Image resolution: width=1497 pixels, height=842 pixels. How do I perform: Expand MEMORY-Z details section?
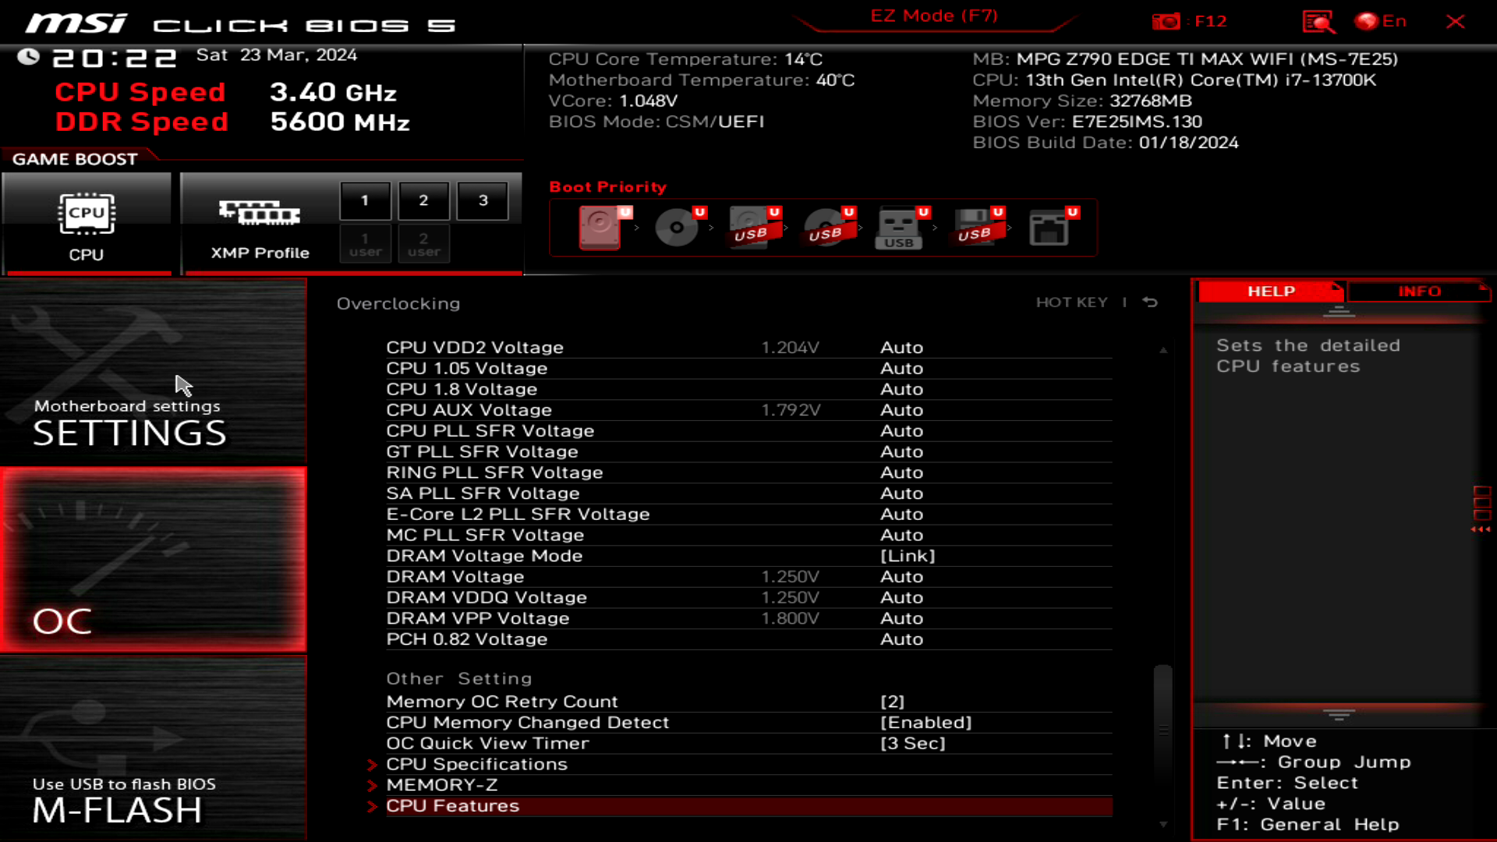click(x=441, y=784)
